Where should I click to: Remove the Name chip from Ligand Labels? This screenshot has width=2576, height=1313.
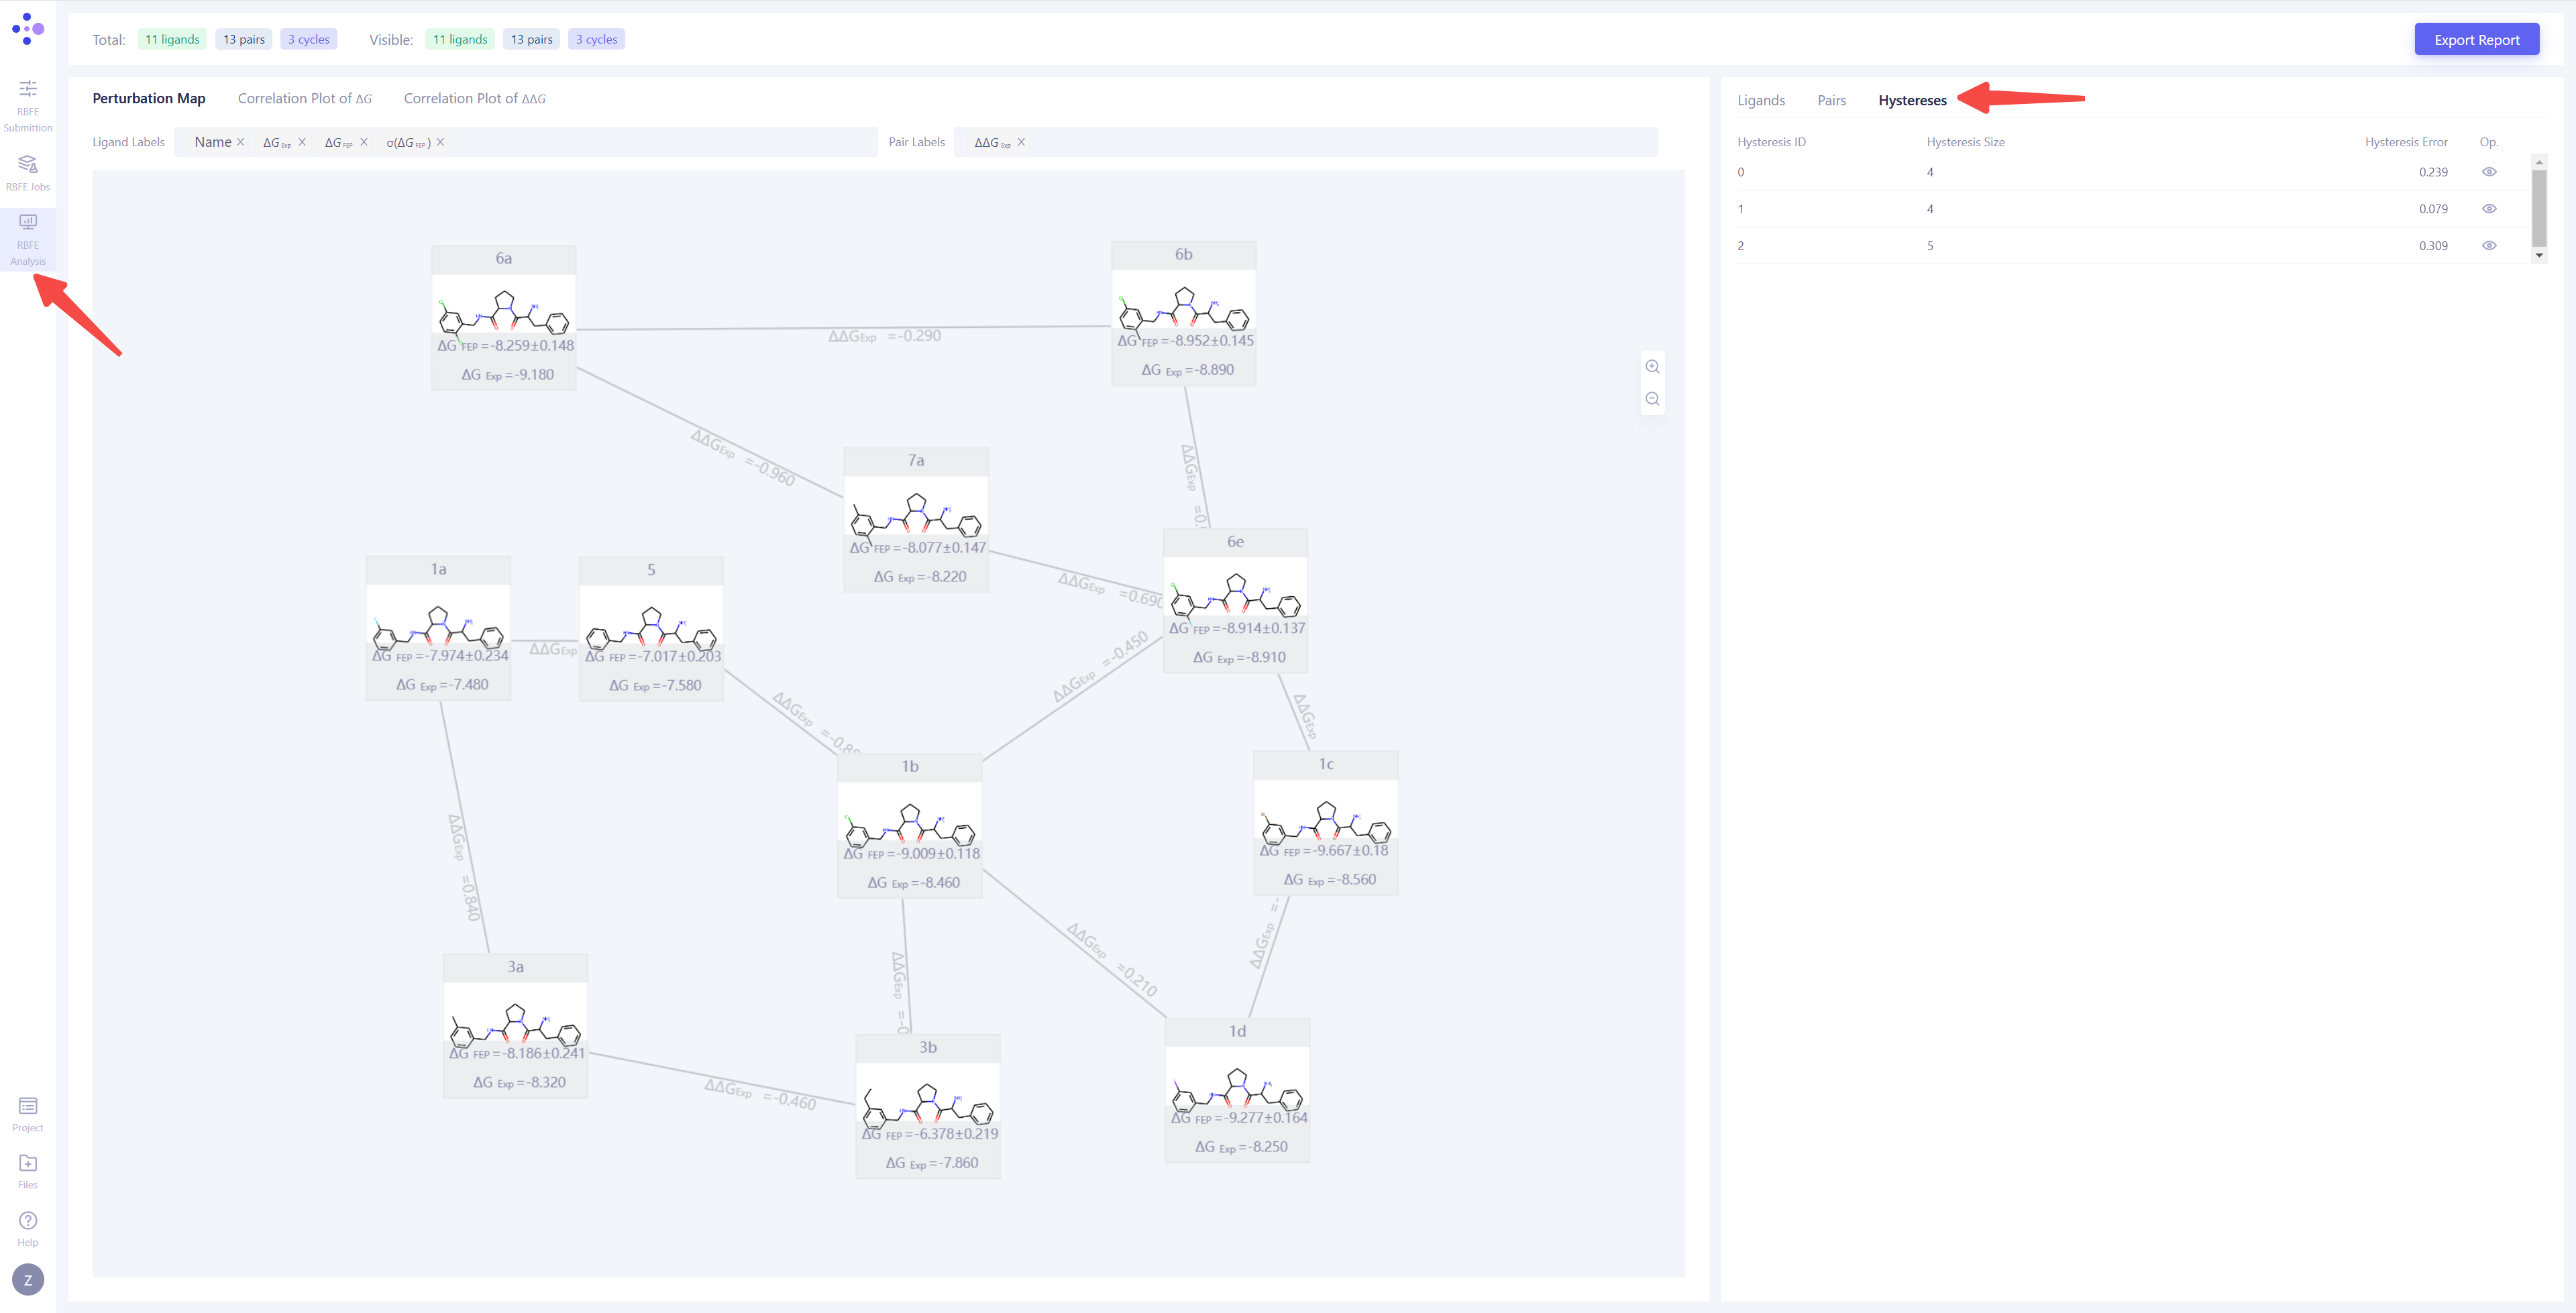240,141
